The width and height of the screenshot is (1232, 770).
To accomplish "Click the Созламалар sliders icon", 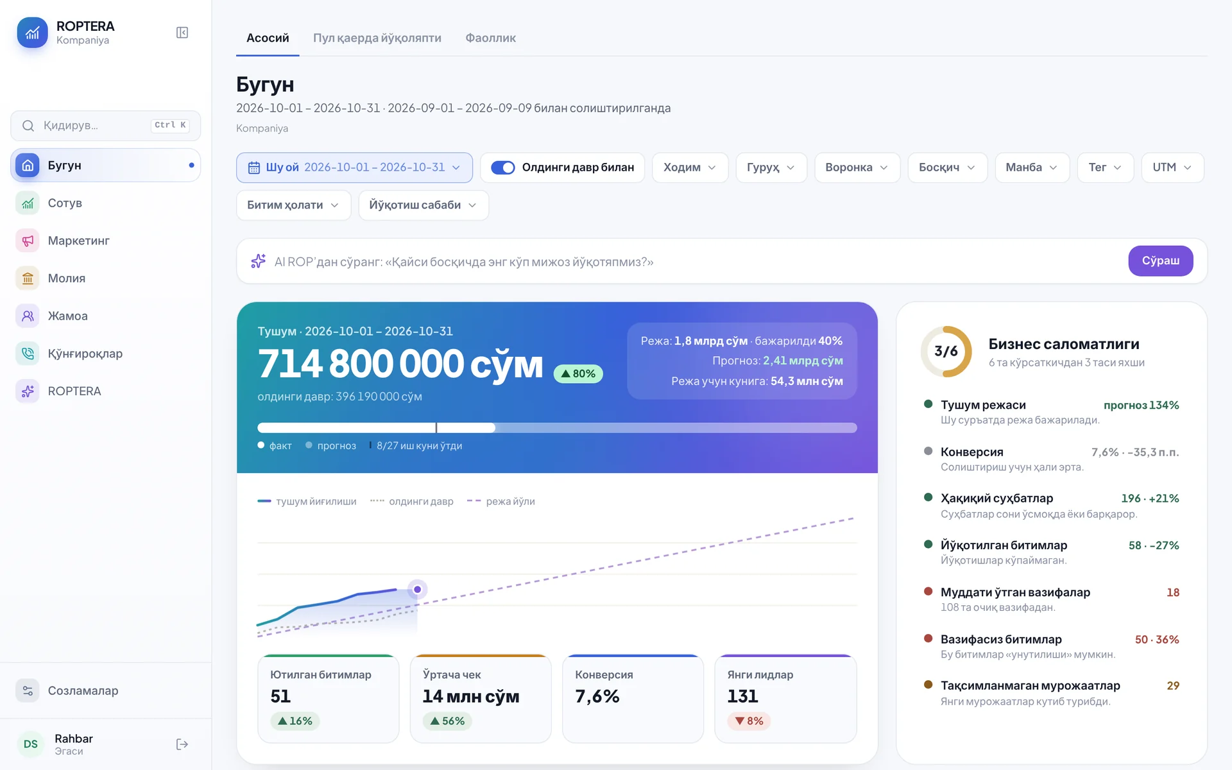I will tap(28, 691).
